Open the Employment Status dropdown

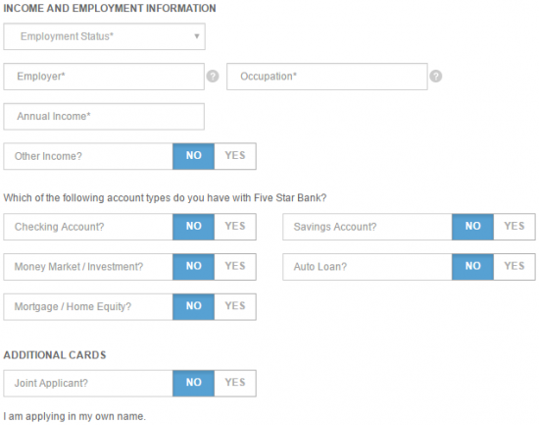coord(104,36)
